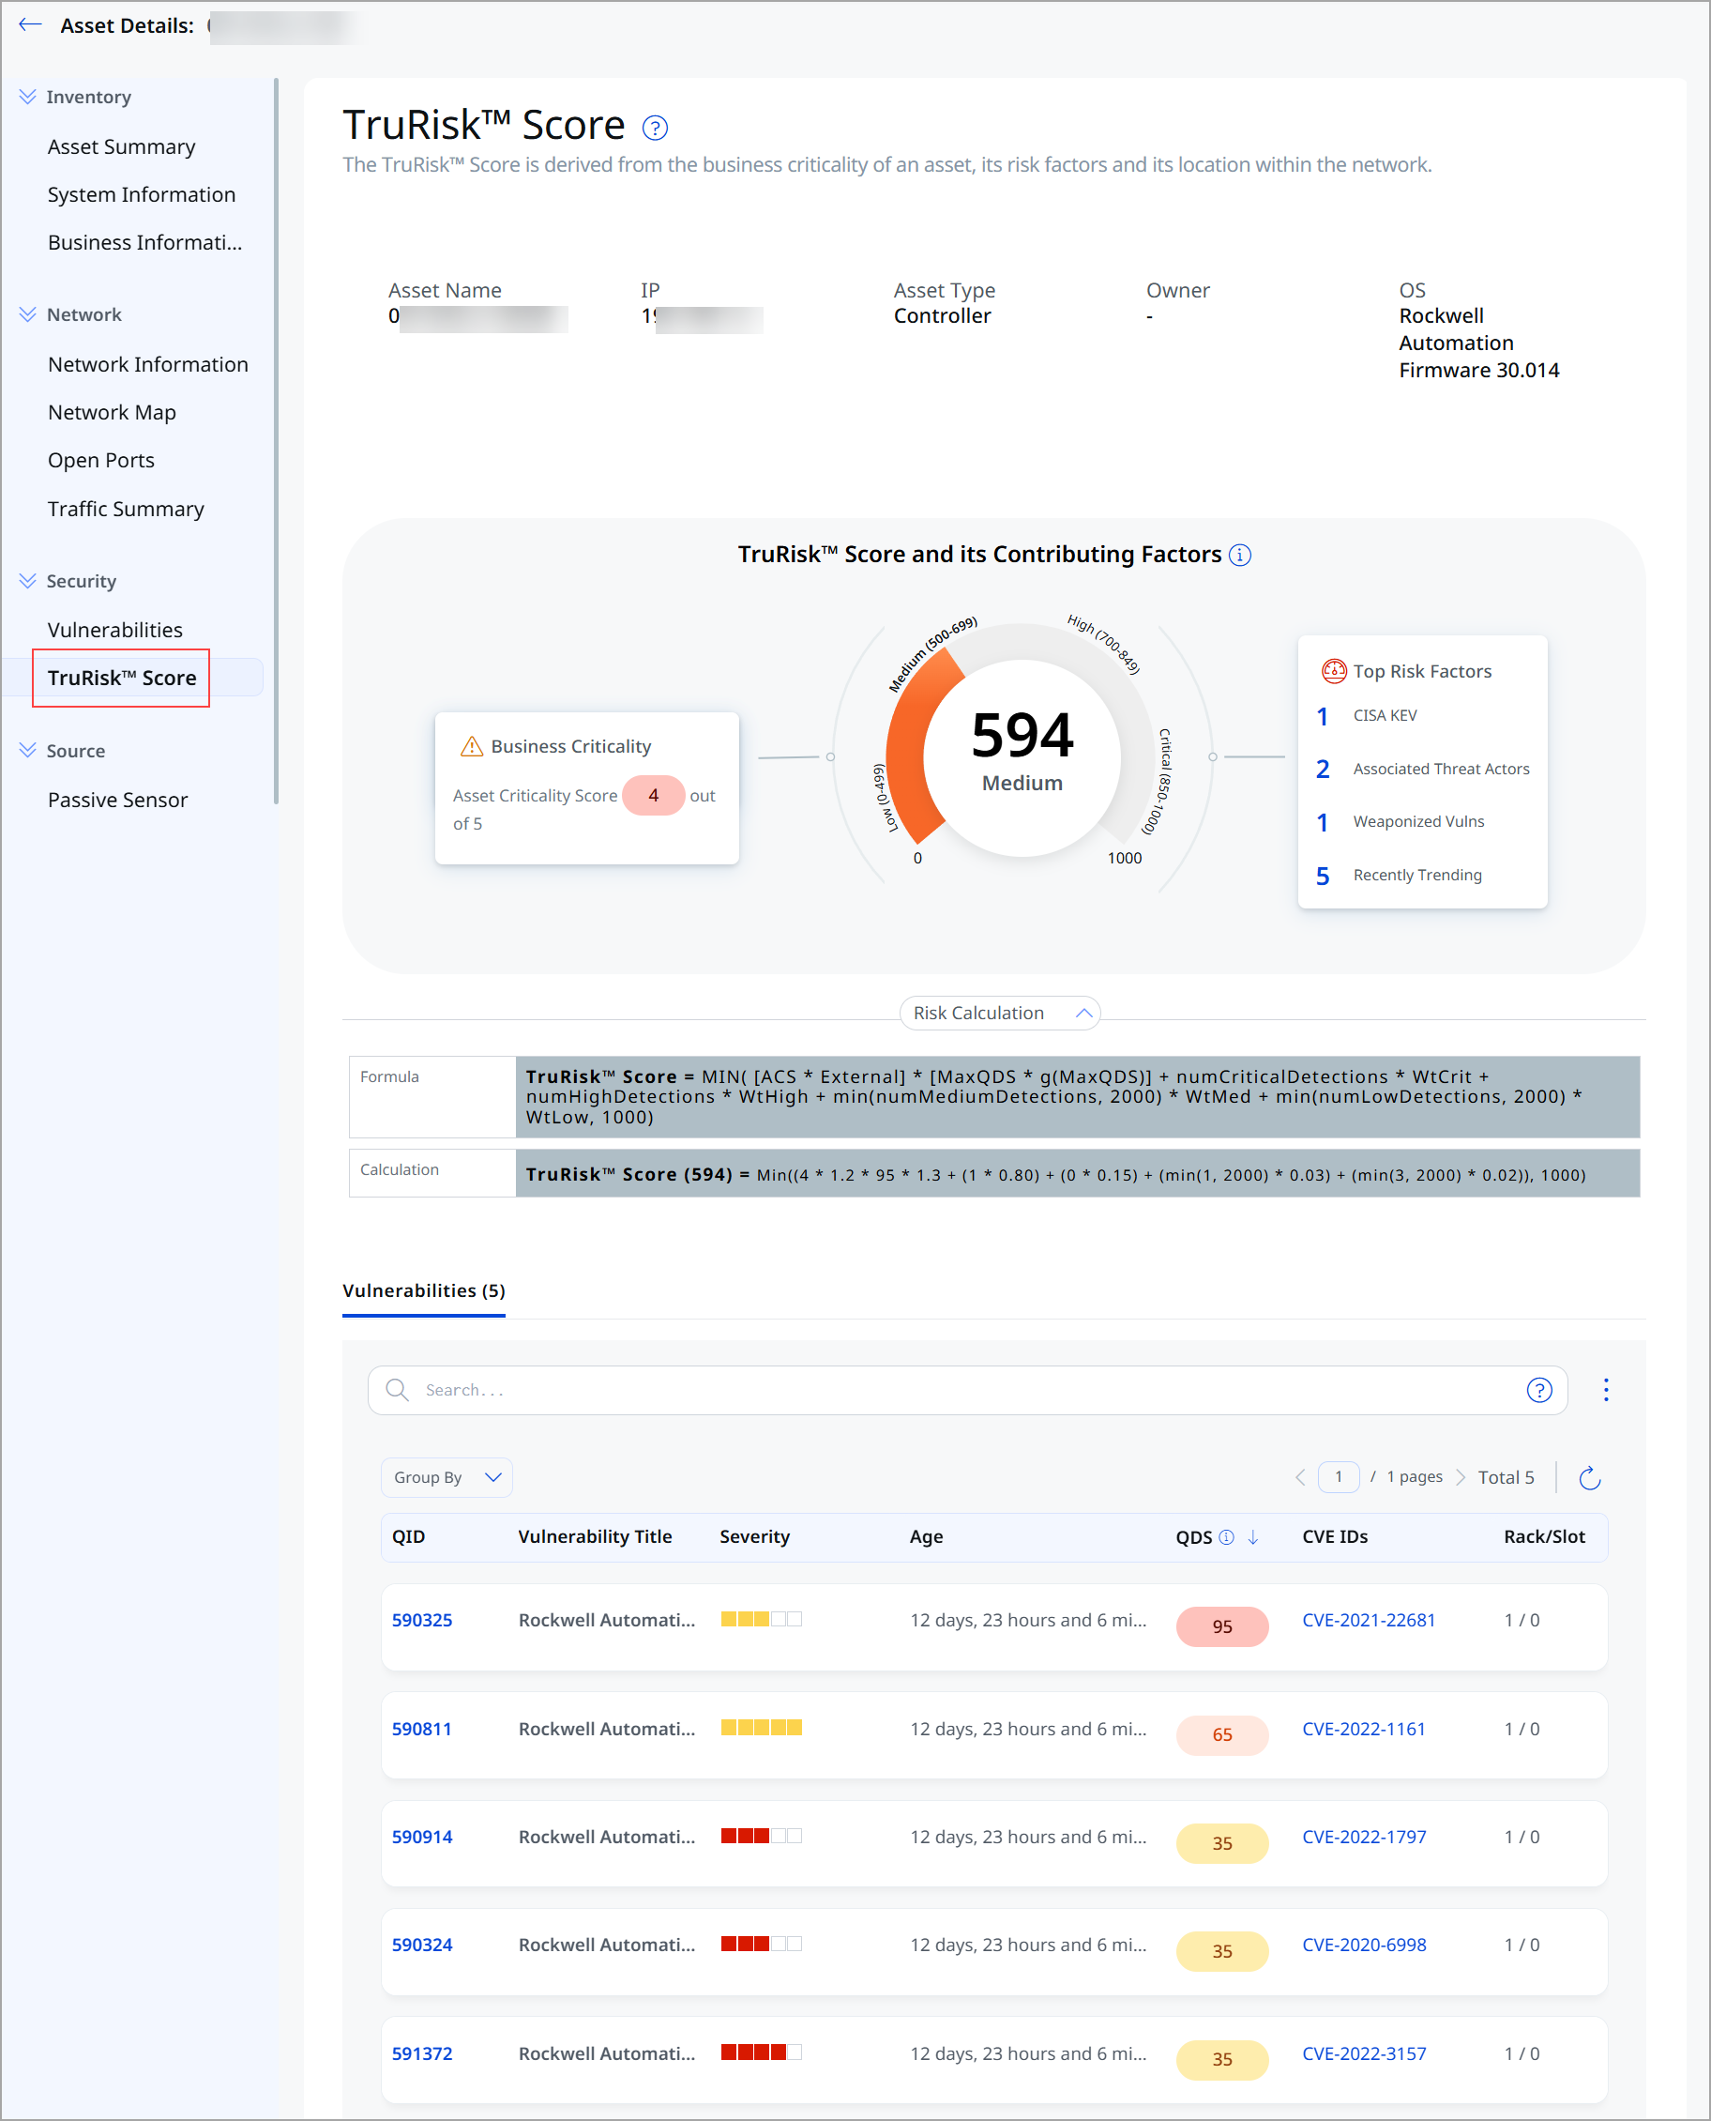This screenshot has width=1711, height=2121.
Task: Collapse the Inventory section
Action: click(x=27, y=97)
